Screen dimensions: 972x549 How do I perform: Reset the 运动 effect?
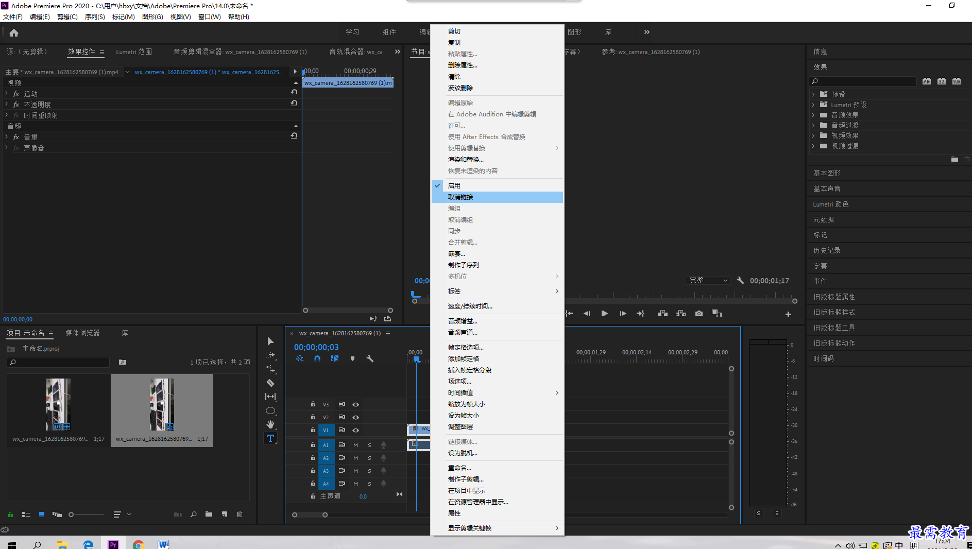point(294,92)
